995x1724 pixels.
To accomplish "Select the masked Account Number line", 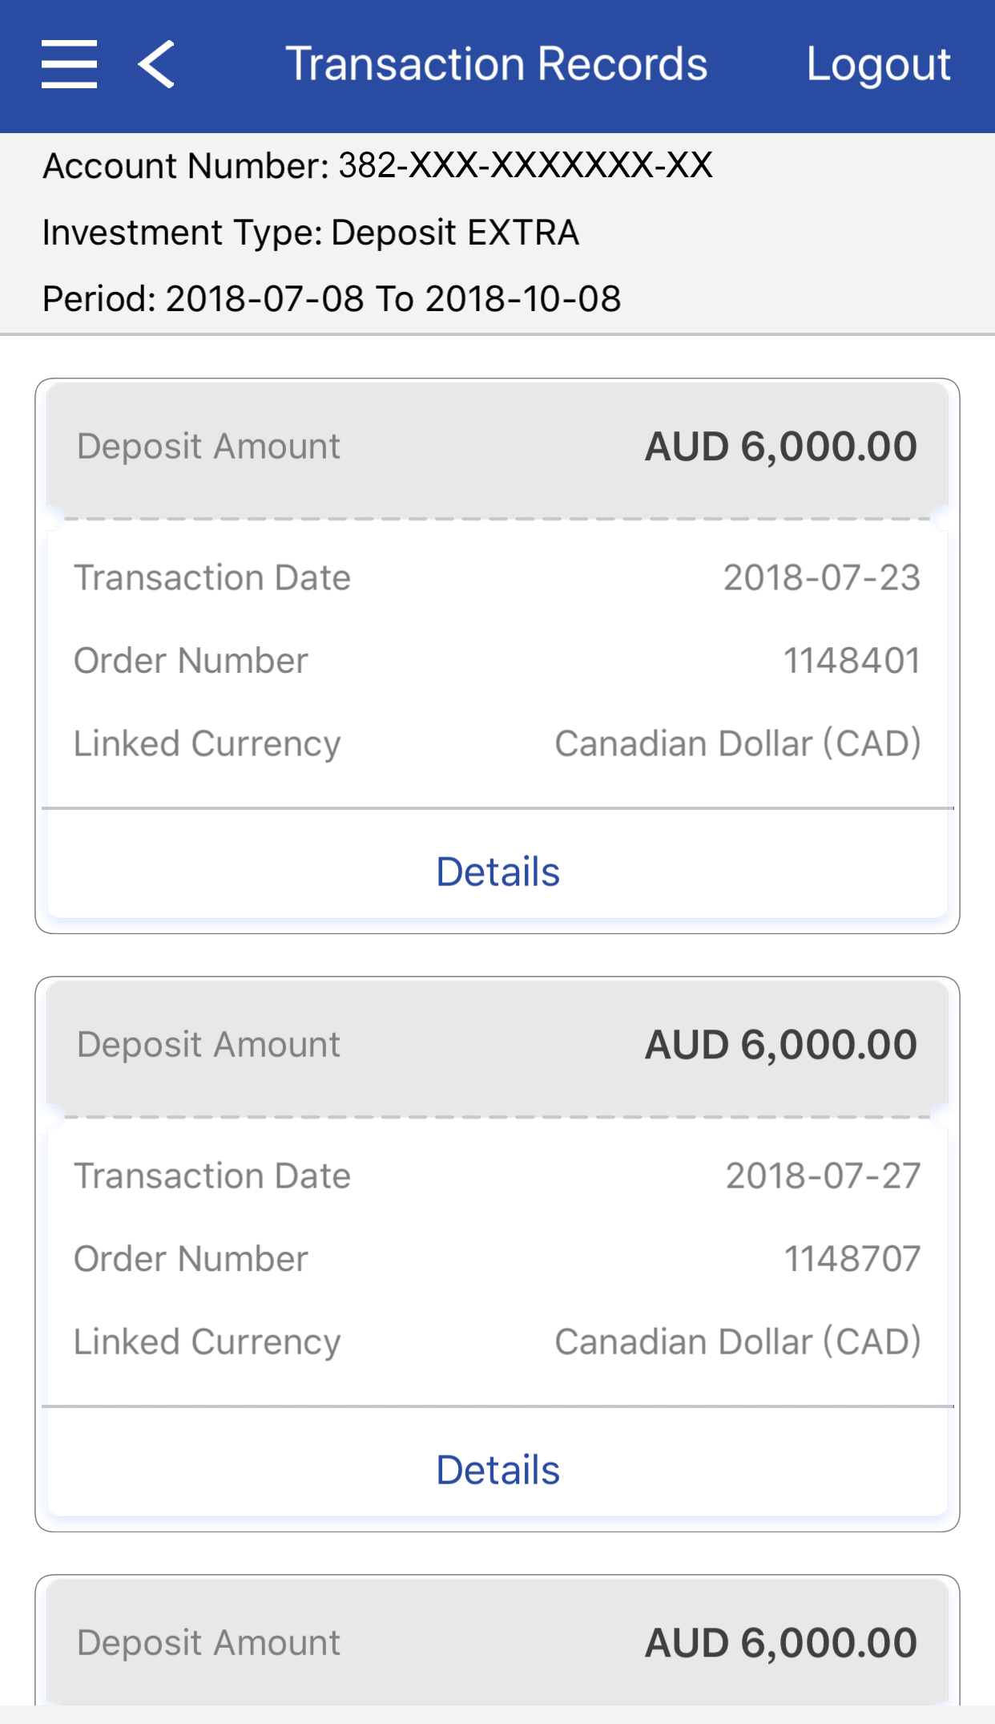I will pyautogui.click(x=377, y=166).
